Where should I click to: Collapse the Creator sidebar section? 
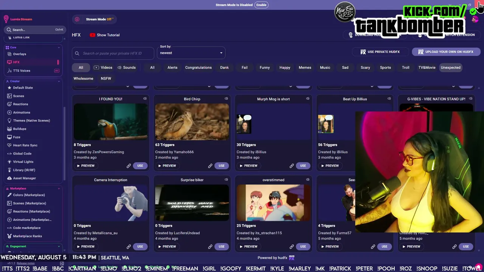click(x=59, y=81)
